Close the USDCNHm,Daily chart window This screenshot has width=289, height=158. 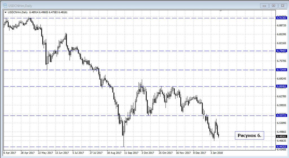pos(282,5)
